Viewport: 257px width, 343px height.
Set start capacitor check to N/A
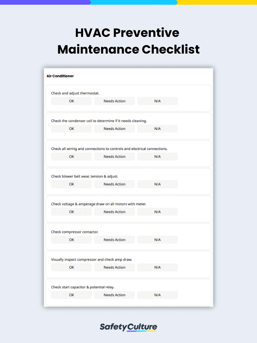click(x=157, y=295)
